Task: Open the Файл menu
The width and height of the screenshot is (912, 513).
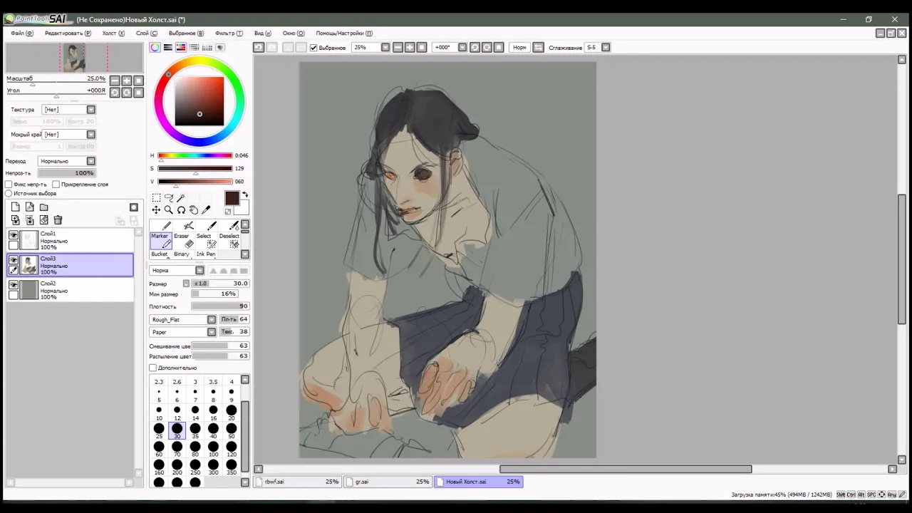Action: coord(21,33)
